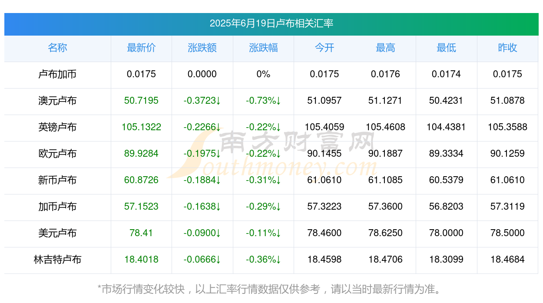Click high value 90.1887 for 欧元卢布
The width and height of the screenshot is (543, 303).
(385, 154)
